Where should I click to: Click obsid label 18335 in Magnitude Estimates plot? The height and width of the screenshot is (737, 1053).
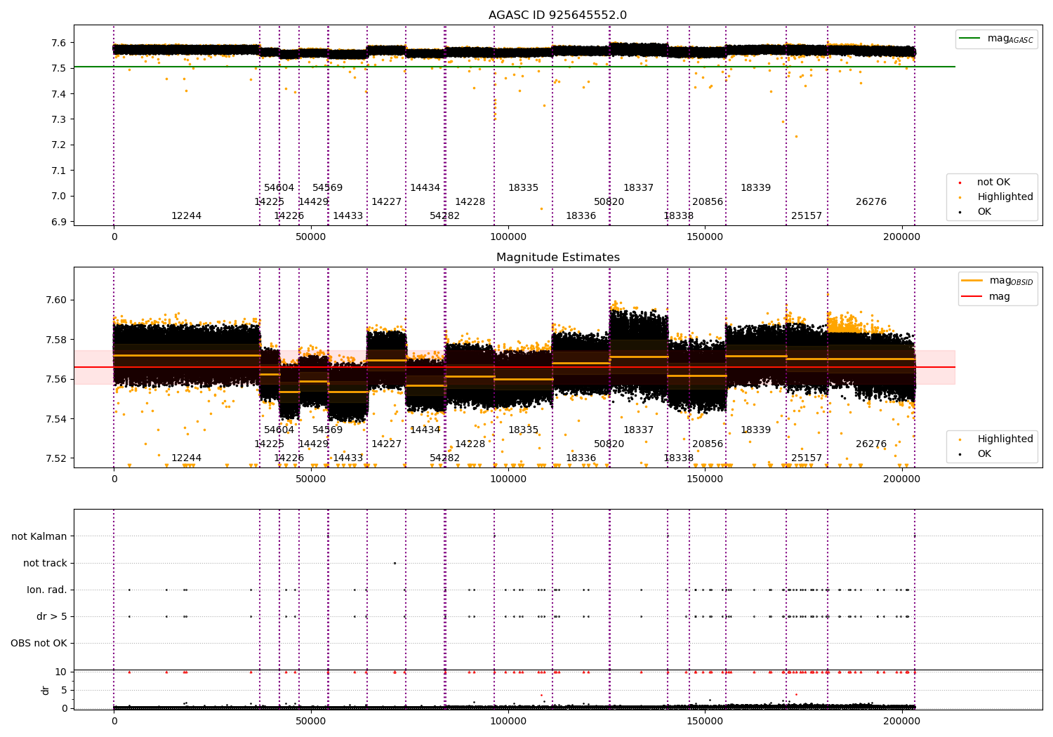coord(524,430)
